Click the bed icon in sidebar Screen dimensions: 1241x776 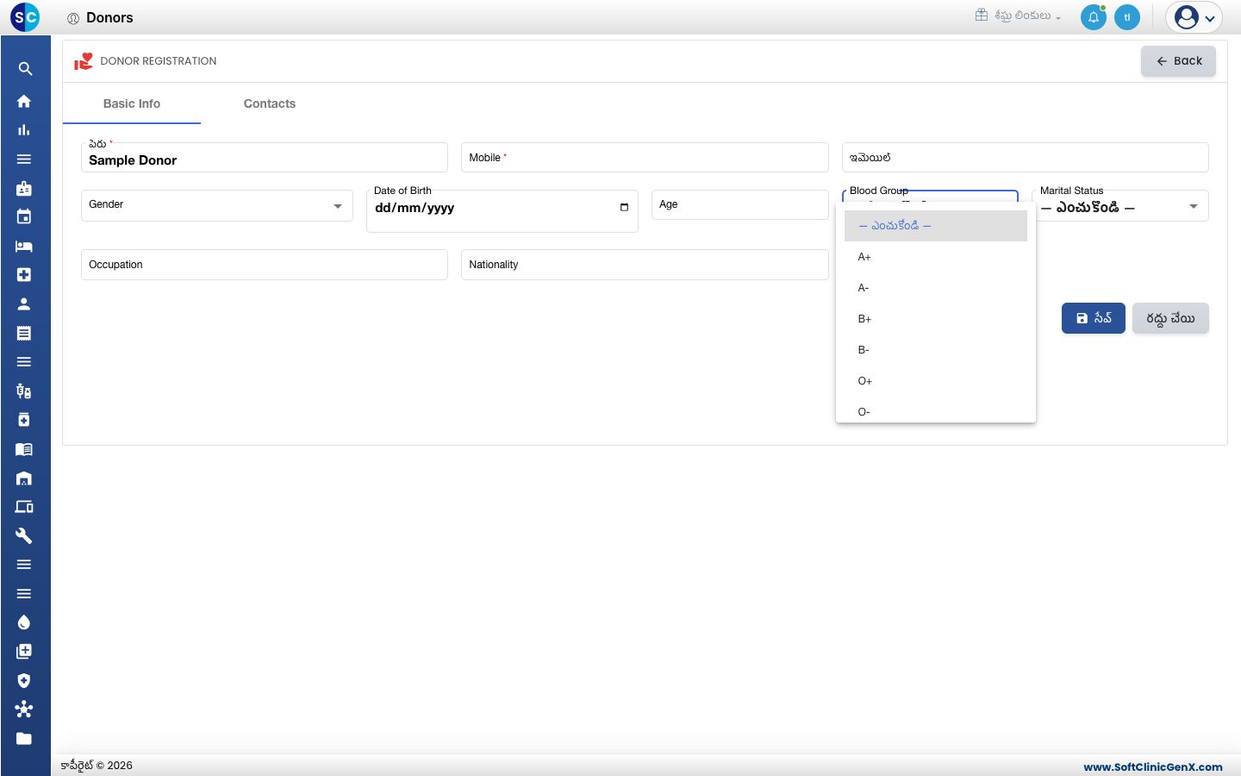pyautogui.click(x=24, y=247)
